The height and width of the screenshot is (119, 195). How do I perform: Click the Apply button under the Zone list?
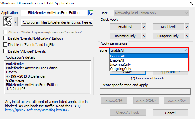[128, 72]
